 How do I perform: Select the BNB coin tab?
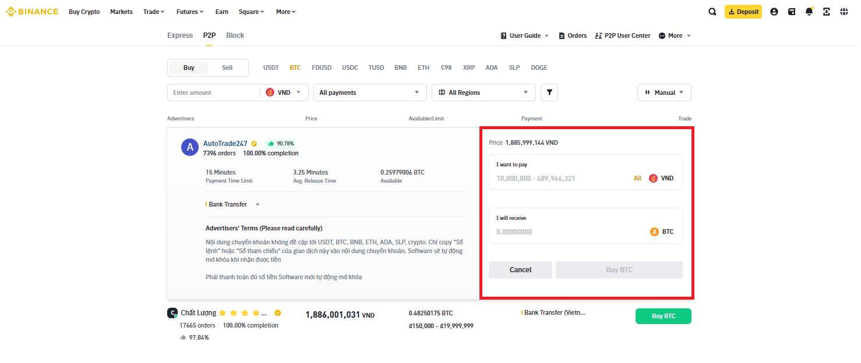tap(401, 67)
